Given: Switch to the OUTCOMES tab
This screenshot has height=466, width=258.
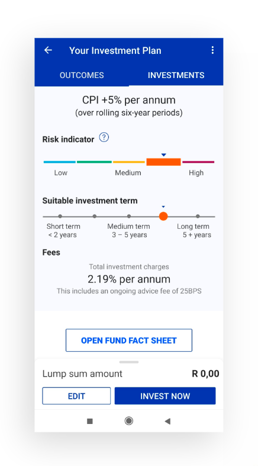Looking at the screenshot, I should pos(82,75).
